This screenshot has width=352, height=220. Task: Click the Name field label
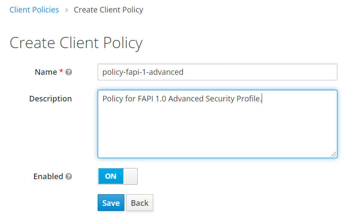[x=46, y=72]
